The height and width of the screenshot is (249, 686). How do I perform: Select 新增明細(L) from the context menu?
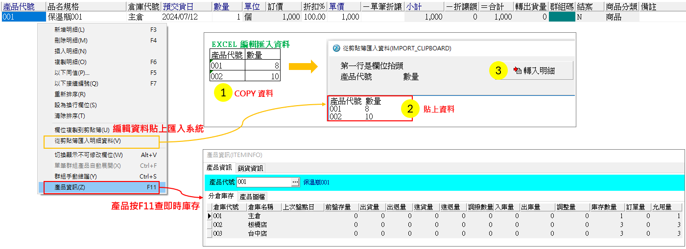69,30
